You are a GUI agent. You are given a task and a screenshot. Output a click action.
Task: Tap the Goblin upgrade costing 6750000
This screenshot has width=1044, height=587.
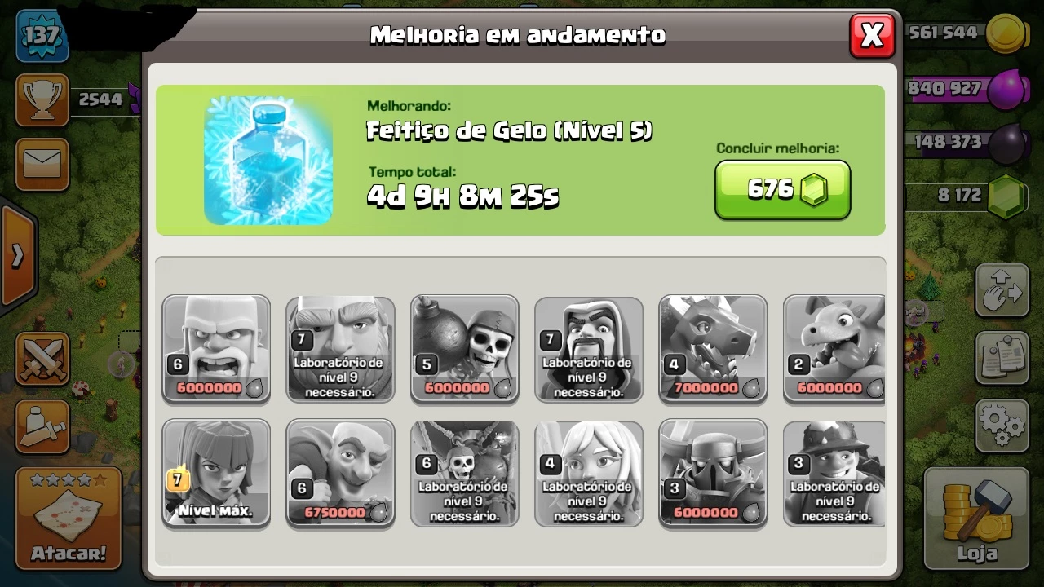[340, 473]
